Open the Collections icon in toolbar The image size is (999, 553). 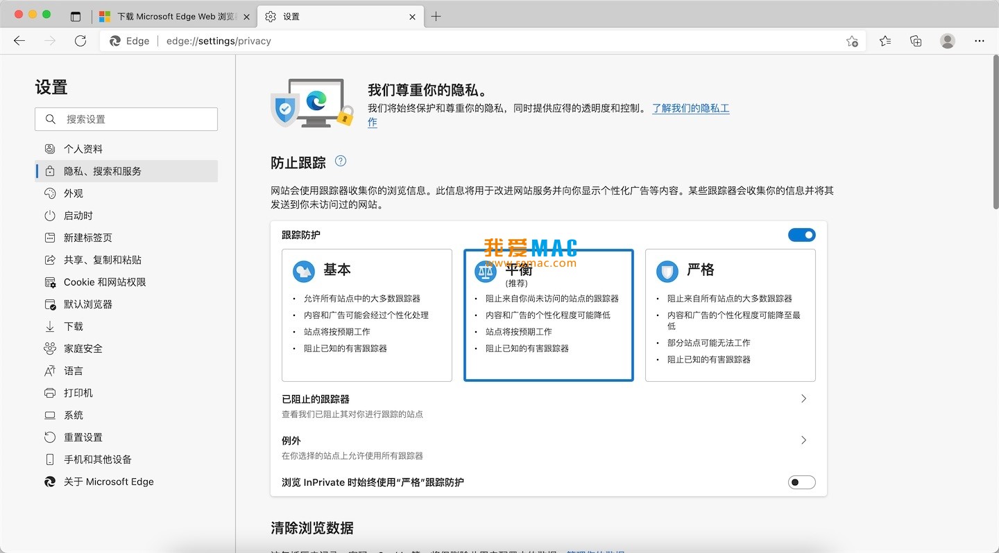tap(916, 41)
